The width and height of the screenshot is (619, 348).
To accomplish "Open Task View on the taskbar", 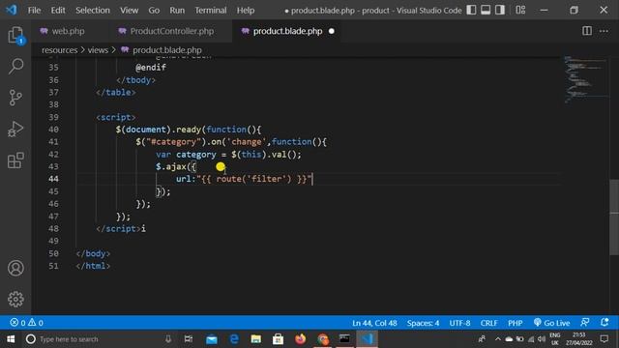I will tap(189, 339).
